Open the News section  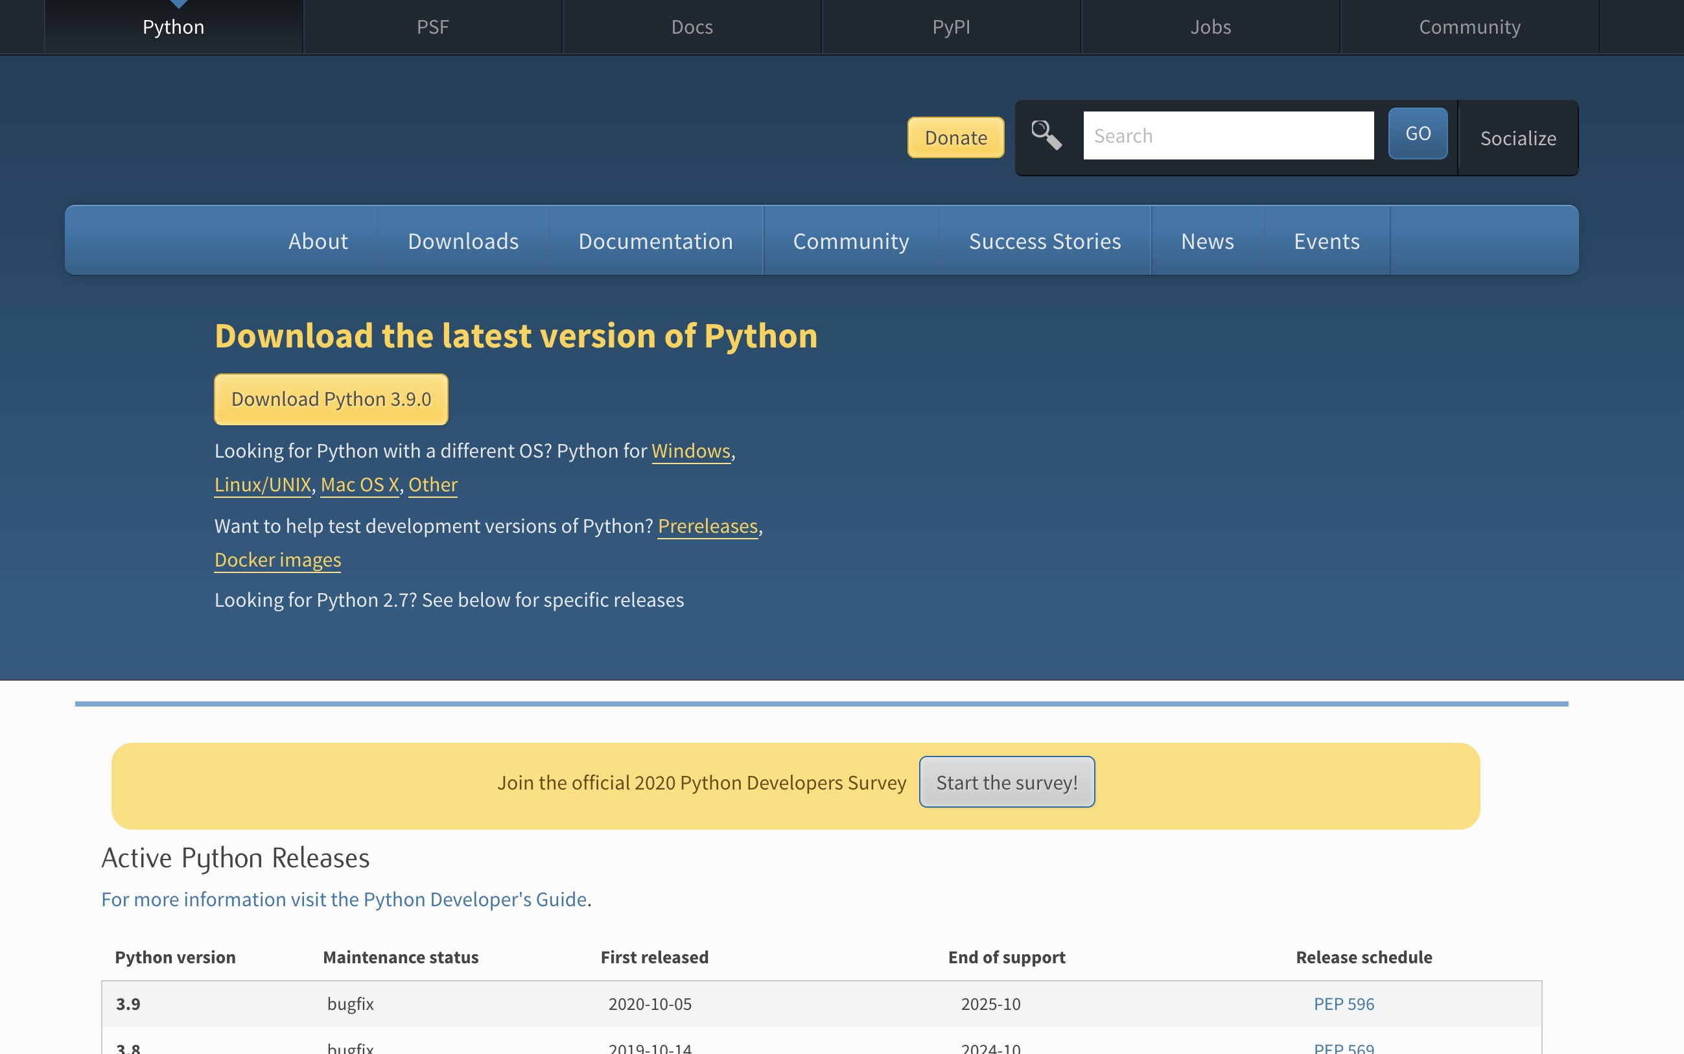[x=1207, y=240]
